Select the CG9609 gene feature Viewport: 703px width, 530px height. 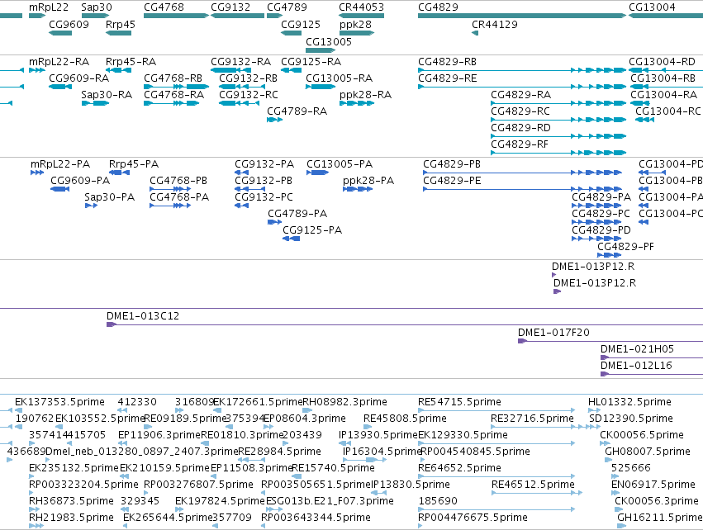(x=60, y=33)
